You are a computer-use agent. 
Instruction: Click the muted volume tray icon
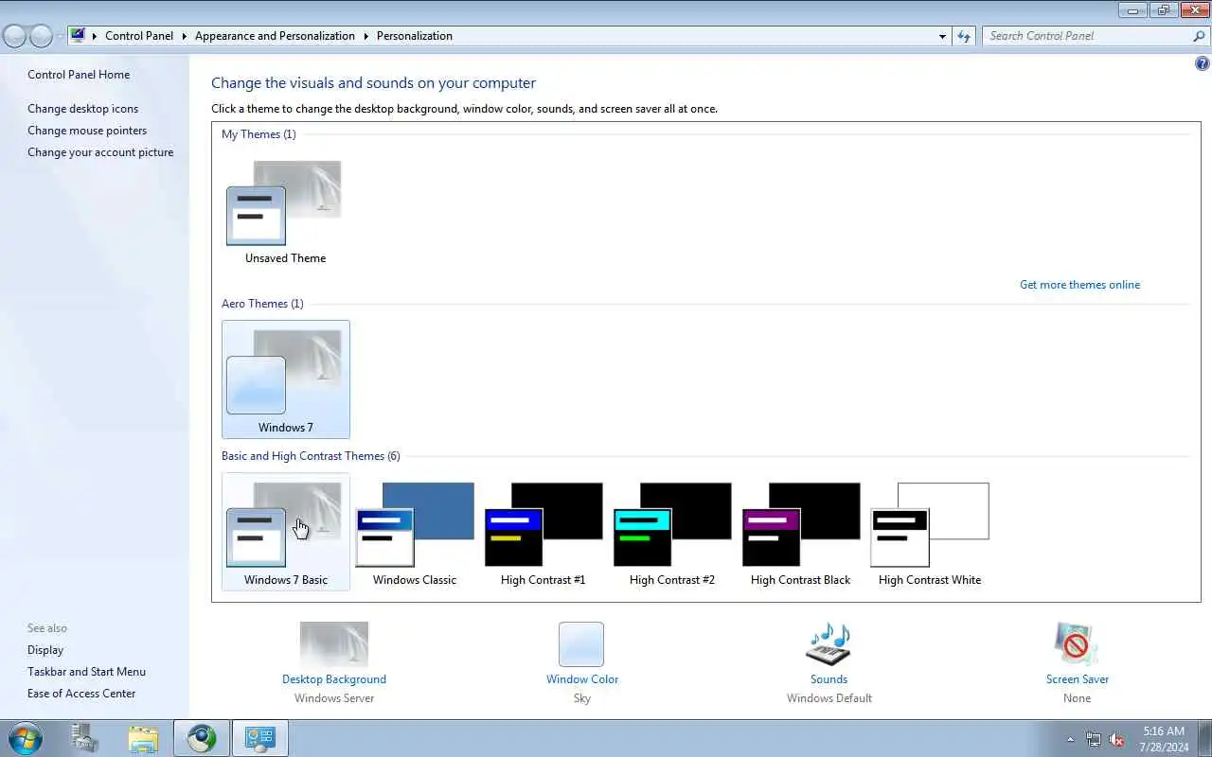(1117, 739)
